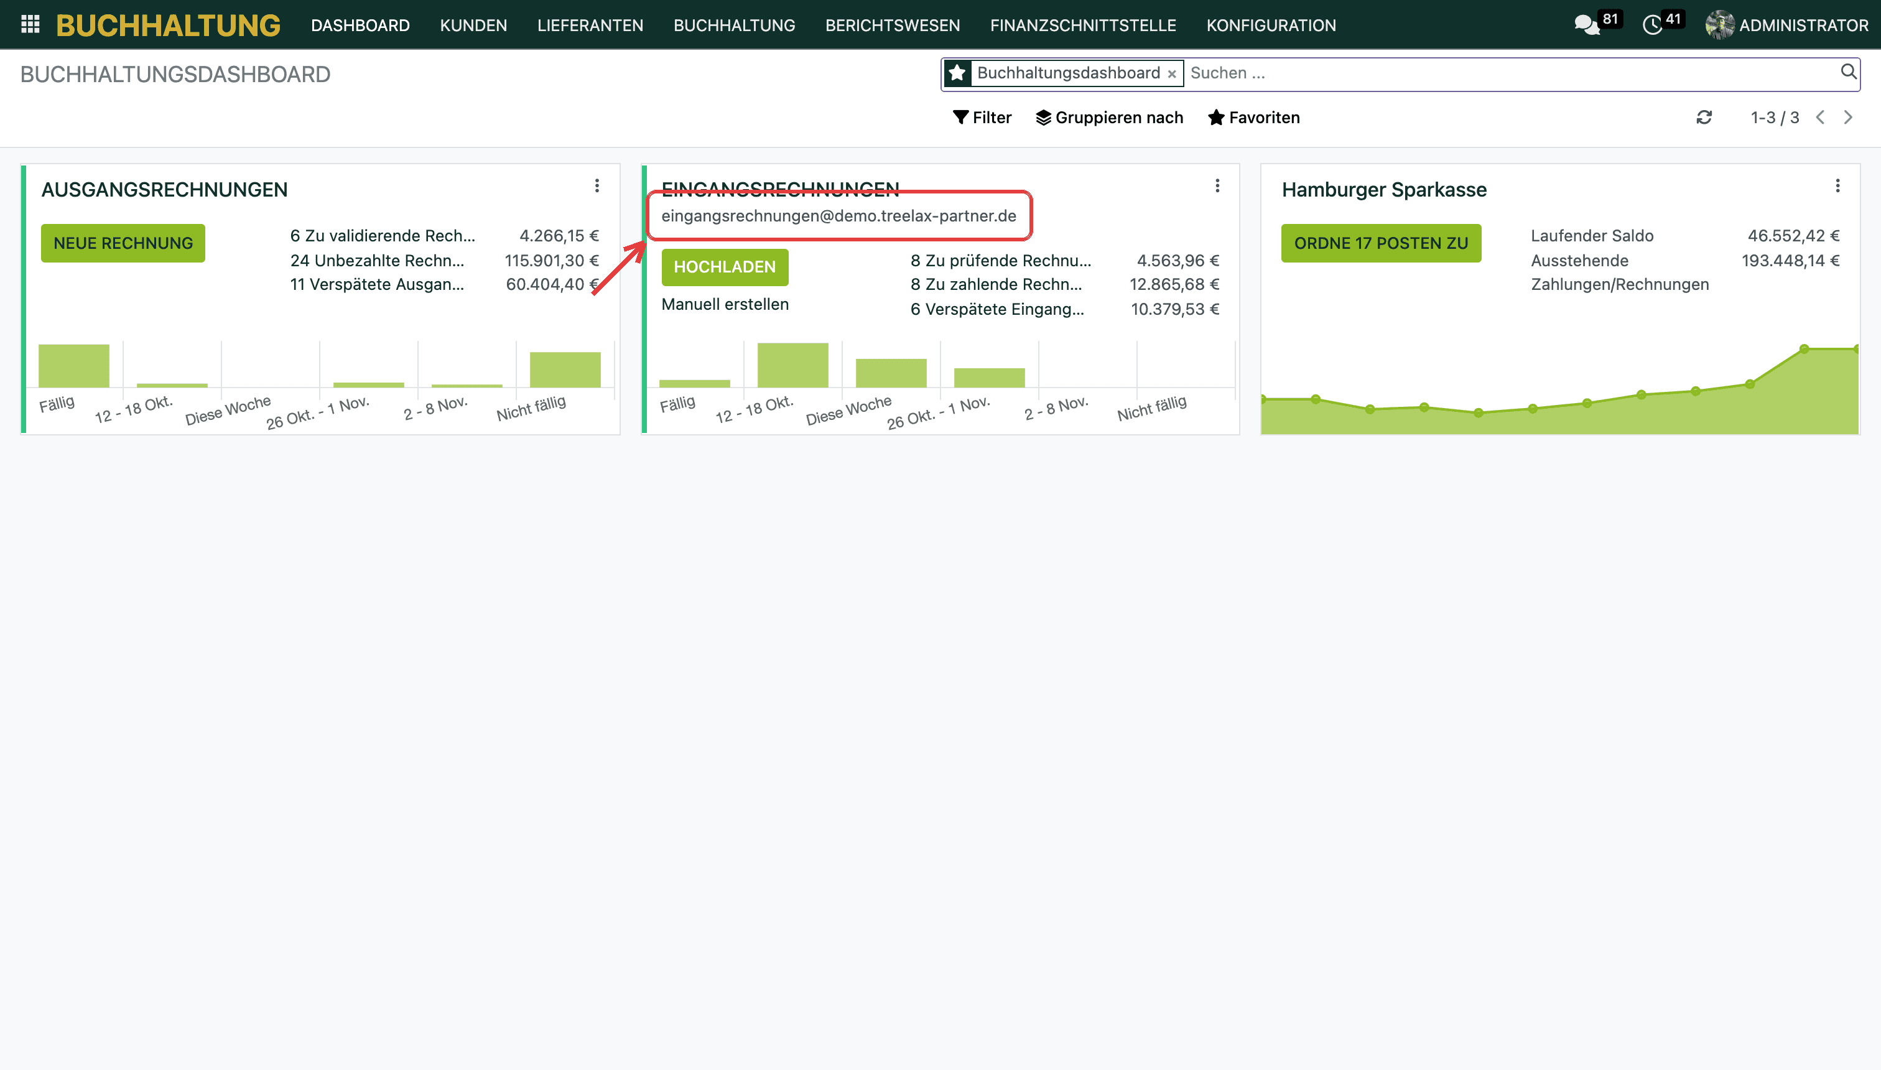Open the Dashboard menu
Viewport: 1881px width, 1070px height.
pos(360,25)
